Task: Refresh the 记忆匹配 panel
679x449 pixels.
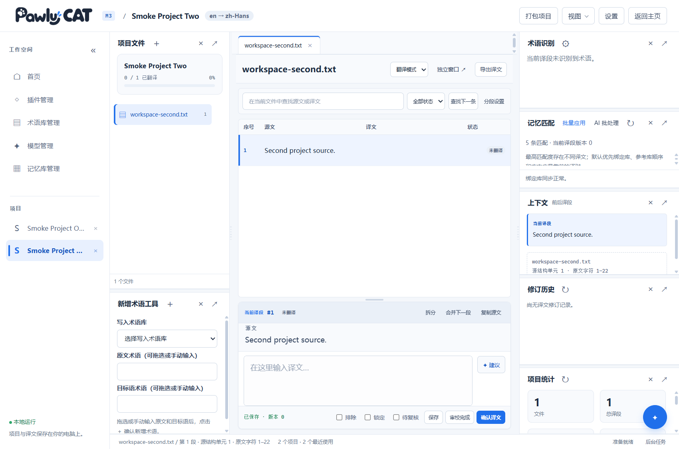Action: 631,123
